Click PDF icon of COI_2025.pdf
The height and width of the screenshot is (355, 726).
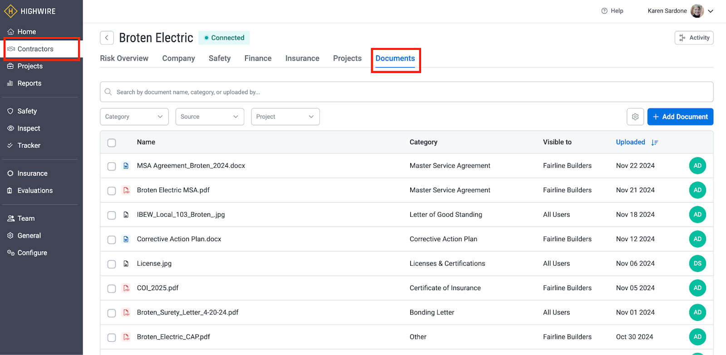pyautogui.click(x=126, y=288)
